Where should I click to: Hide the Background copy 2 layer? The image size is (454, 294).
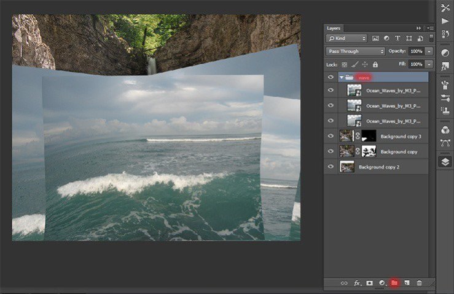(331, 166)
